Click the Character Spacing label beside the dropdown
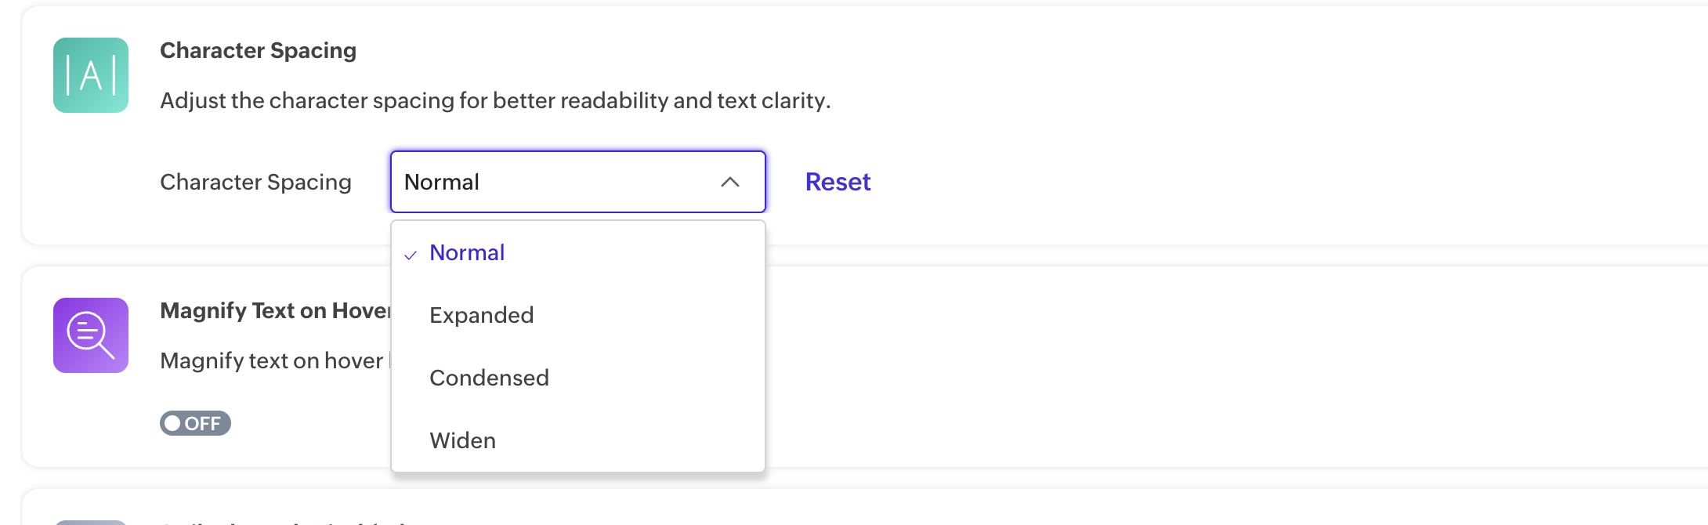 [255, 182]
